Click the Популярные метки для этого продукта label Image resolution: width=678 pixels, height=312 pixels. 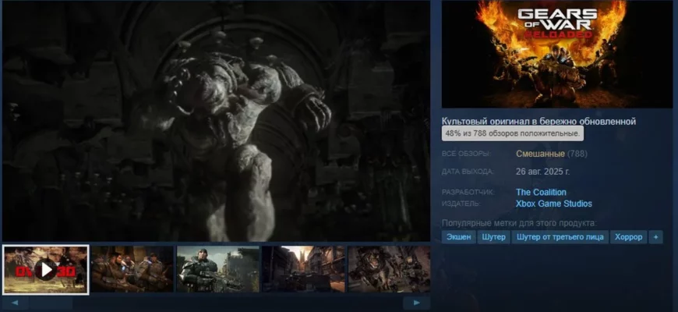click(x=519, y=223)
